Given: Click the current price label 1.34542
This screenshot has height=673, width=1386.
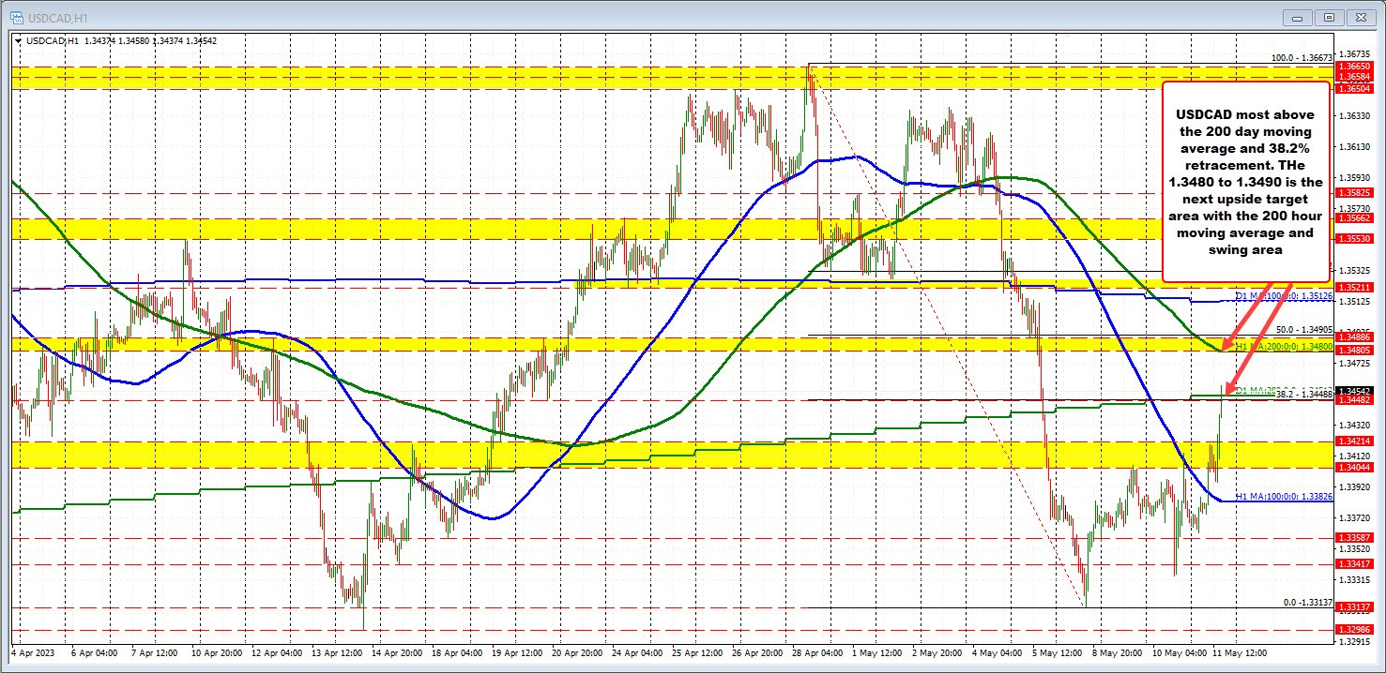Looking at the screenshot, I should pyautogui.click(x=1357, y=391).
